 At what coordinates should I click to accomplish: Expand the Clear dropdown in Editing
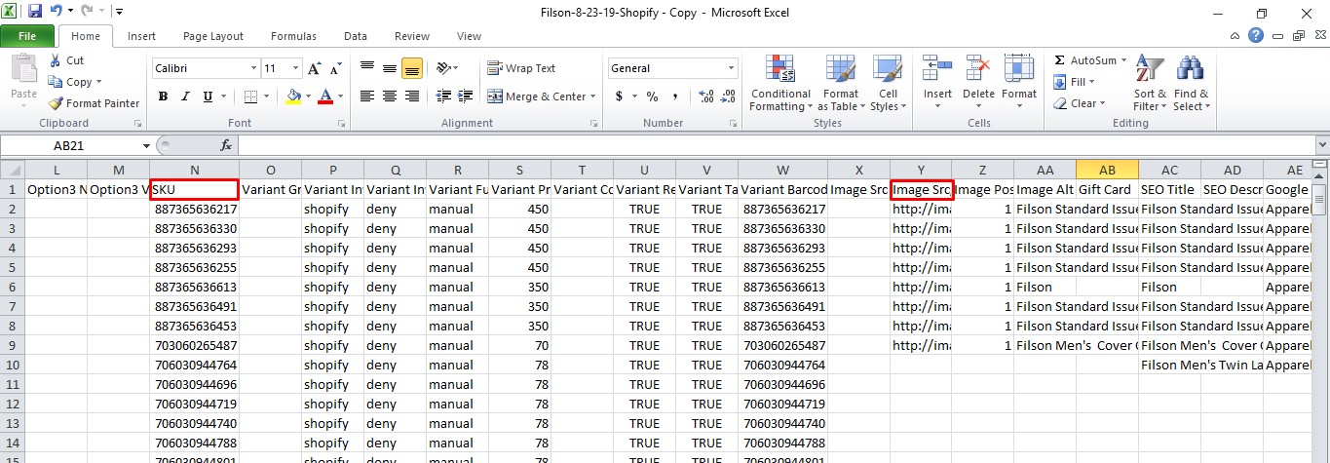pos(1102,103)
